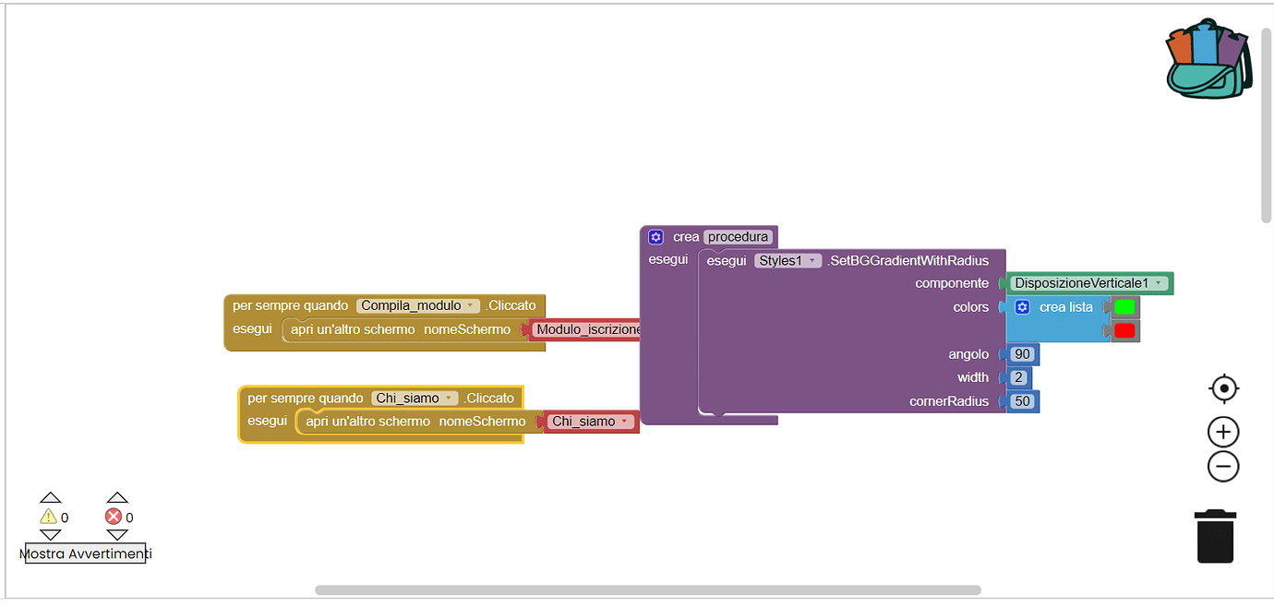Viewport: 1274px width, 607px height.
Task: Center blocks using the target icon
Action: click(x=1223, y=388)
